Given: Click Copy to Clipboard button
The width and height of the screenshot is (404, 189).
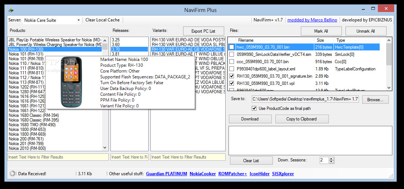Looking at the screenshot, I should point(302,119).
